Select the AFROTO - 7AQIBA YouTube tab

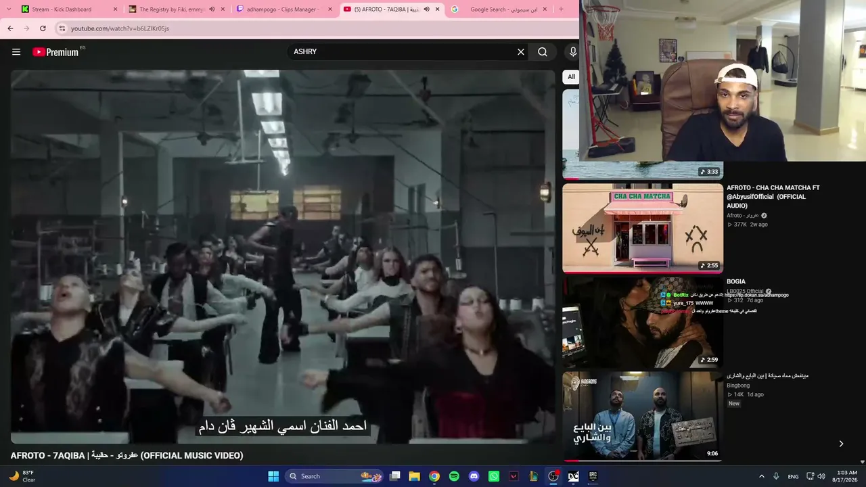(x=392, y=9)
